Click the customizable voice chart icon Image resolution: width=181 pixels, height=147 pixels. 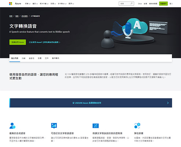tap(54, 126)
